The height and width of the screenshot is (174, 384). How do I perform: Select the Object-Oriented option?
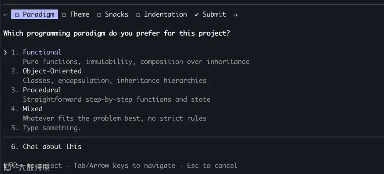(52, 71)
